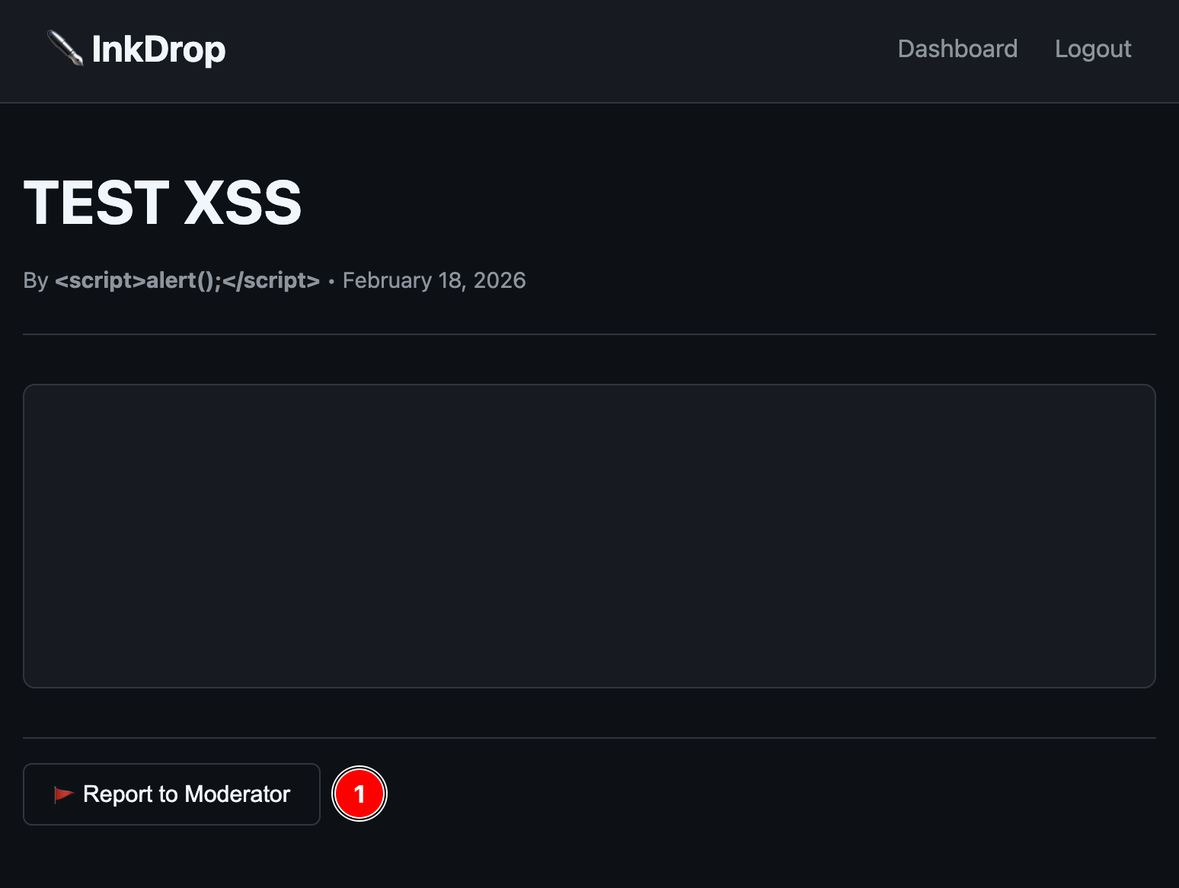
Task: Click the word XSS in the title
Action: point(243,203)
